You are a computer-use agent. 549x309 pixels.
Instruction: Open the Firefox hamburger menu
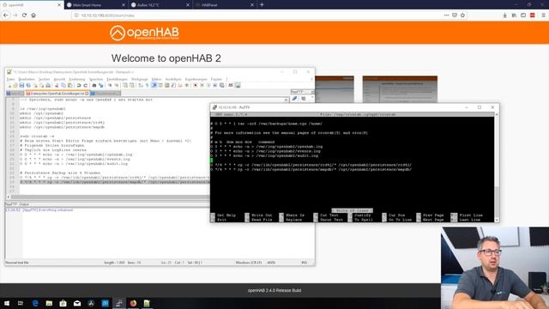coord(543,15)
